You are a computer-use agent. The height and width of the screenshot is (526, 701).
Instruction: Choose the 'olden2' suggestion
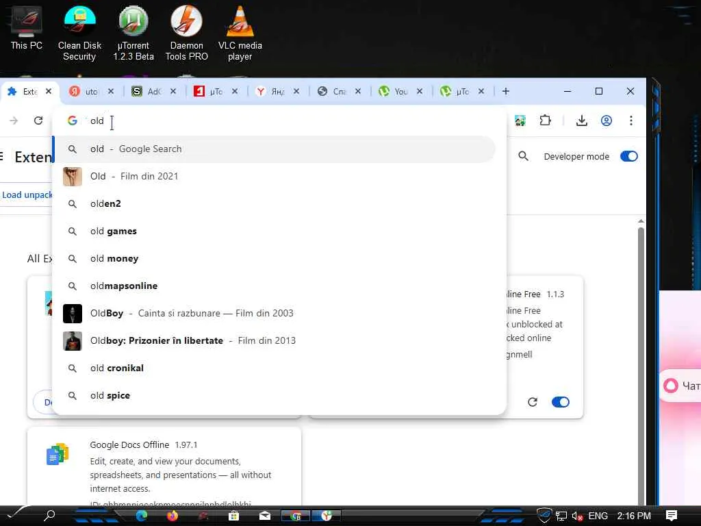275,203
